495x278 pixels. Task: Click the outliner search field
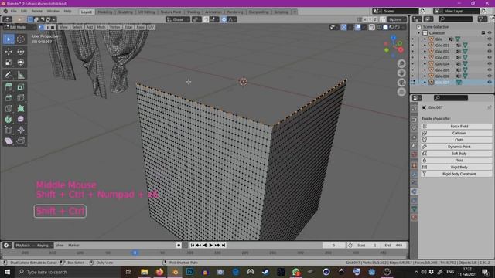[x=456, y=19]
